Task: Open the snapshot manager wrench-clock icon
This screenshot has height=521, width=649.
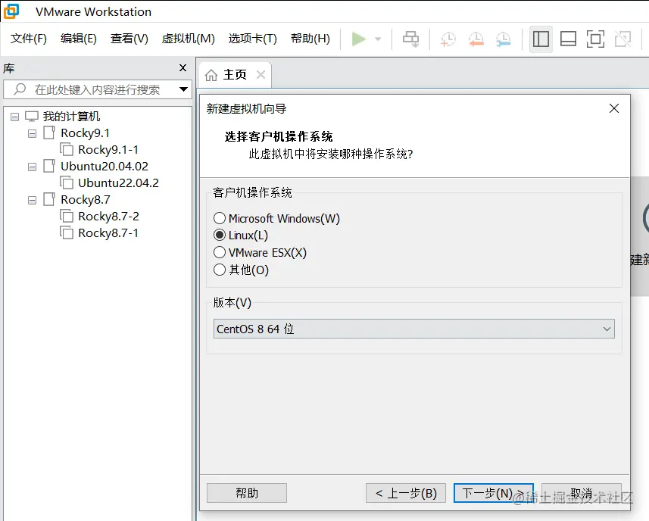Action: point(504,39)
